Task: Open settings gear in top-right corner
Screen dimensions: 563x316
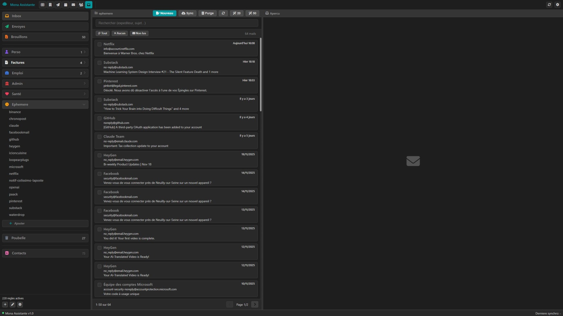Action: [x=557, y=5]
